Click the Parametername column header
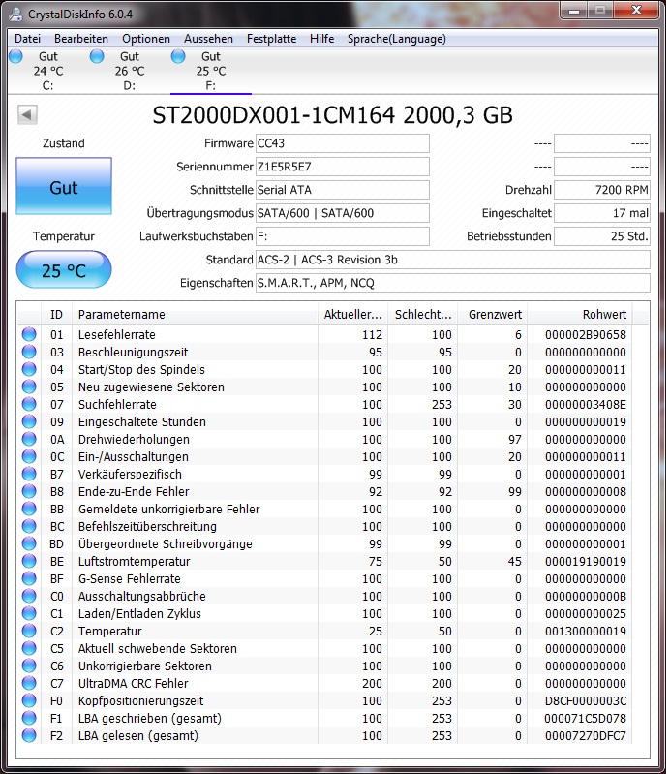 (x=195, y=315)
